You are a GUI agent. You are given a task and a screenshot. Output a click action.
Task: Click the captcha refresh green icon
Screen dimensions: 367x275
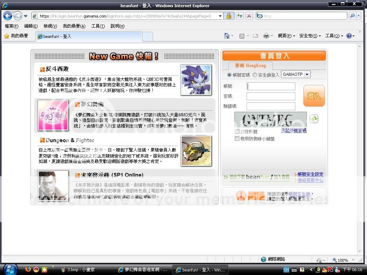314,119
